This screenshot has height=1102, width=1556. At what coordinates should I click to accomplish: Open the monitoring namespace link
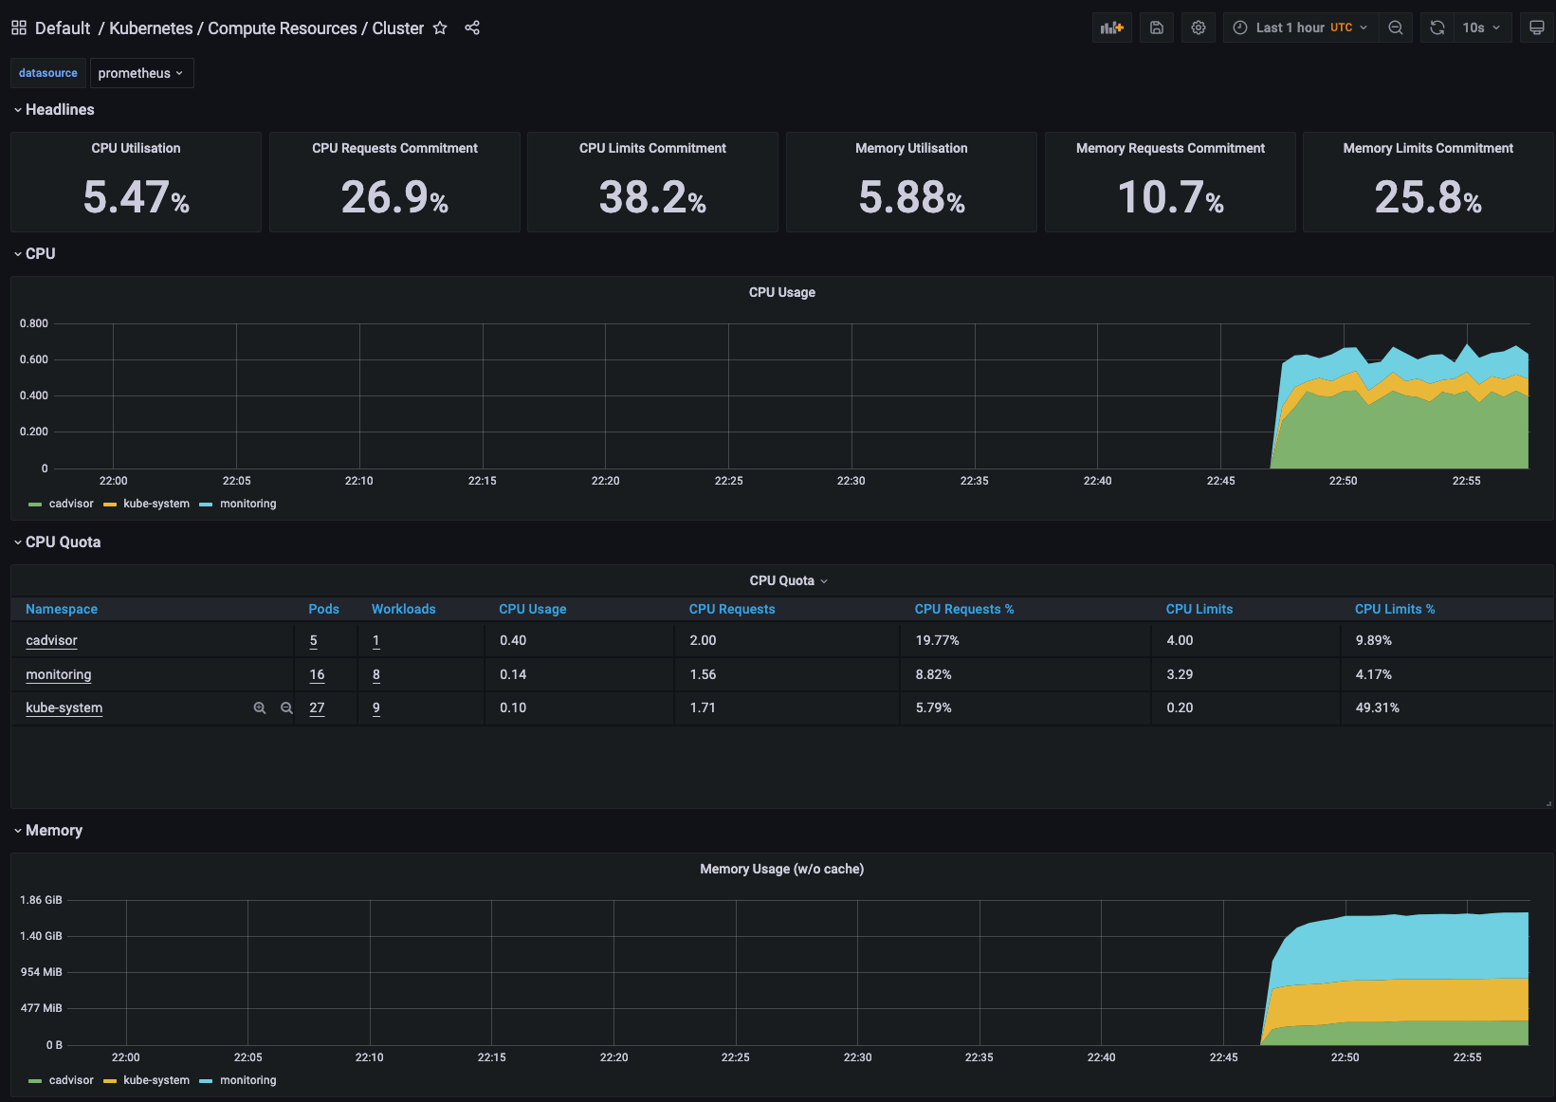click(58, 674)
